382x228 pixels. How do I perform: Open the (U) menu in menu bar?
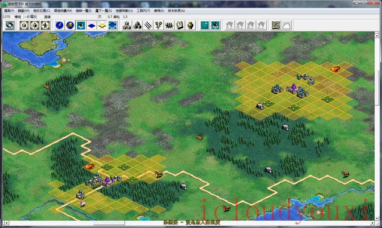pyautogui.click(x=124, y=11)
